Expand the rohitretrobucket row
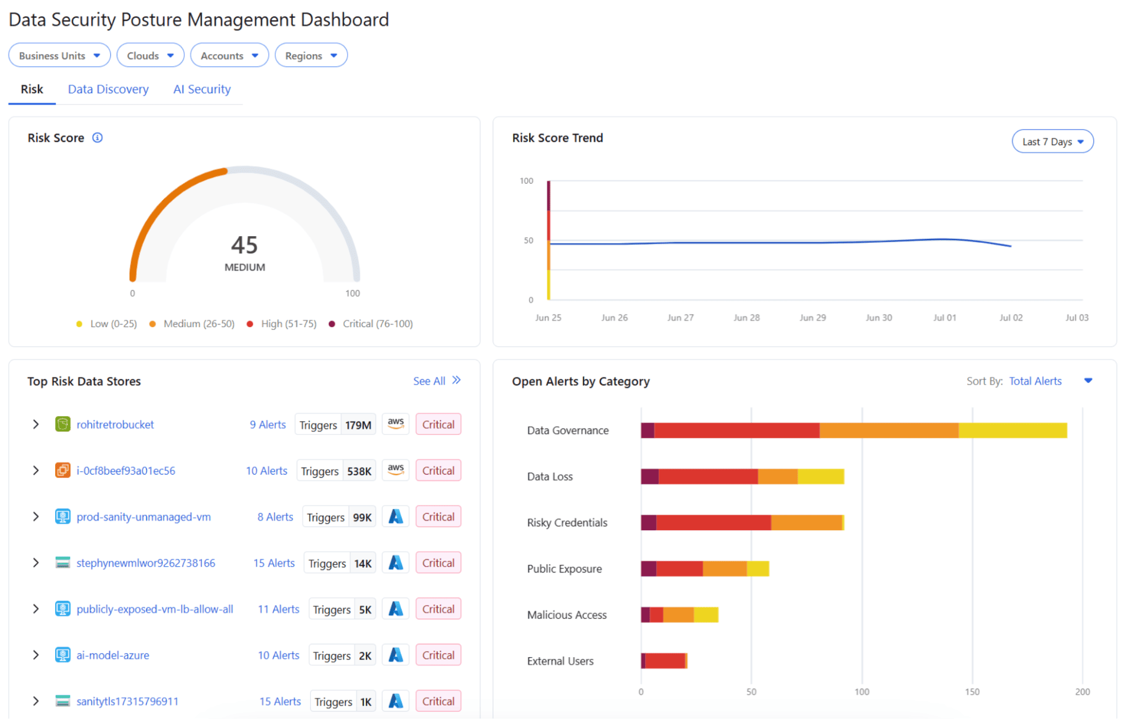Screen dimensions: 1130x719 36,424
